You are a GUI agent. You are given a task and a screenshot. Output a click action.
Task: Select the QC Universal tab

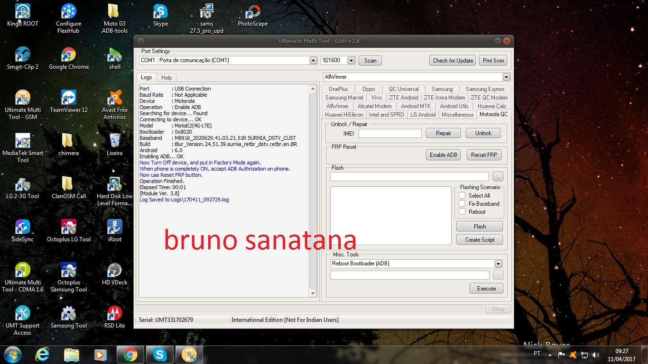tap(404, 89)
